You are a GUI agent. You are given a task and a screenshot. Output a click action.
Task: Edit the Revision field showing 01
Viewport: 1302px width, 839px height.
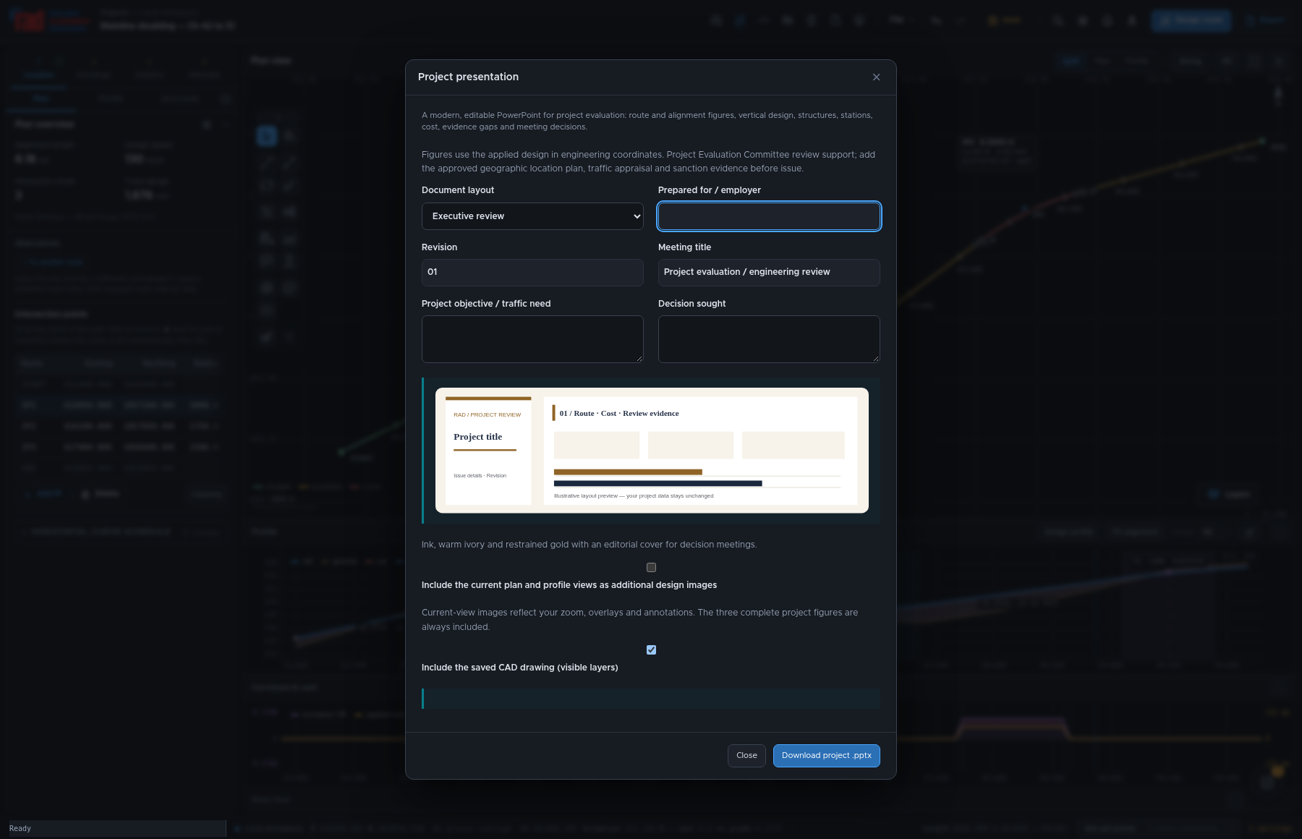[532, 273]
